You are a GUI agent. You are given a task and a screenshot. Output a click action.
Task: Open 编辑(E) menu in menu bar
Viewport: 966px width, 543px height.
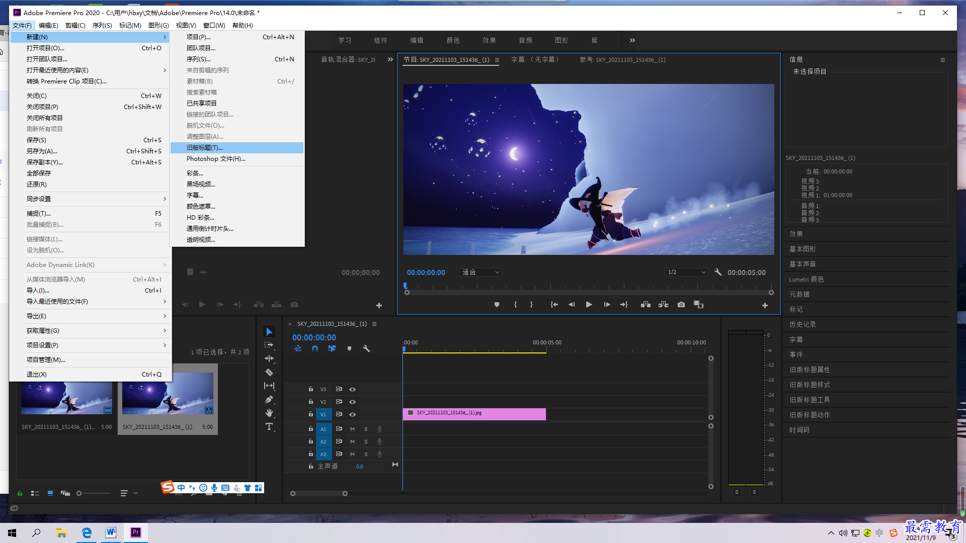48,25
